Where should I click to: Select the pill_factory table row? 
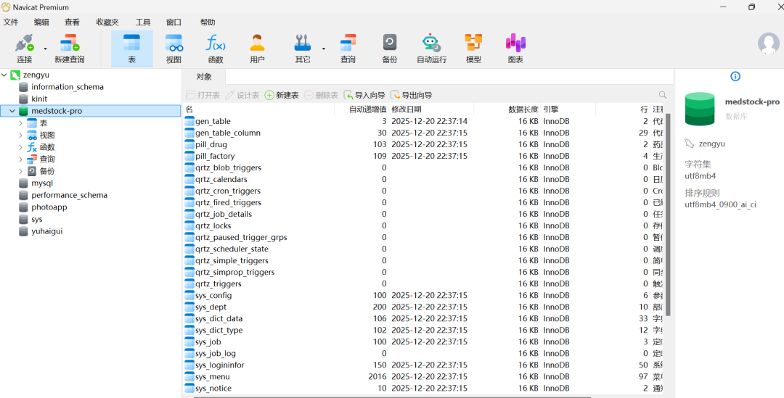425,156
